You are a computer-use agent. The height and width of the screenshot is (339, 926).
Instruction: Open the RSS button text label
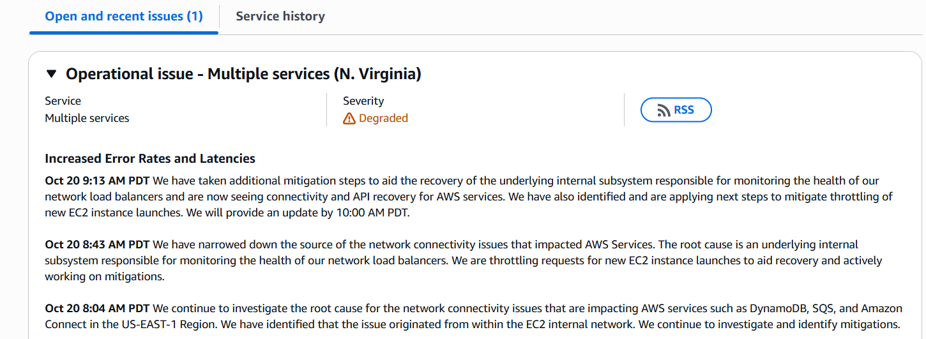coord(683,110)
